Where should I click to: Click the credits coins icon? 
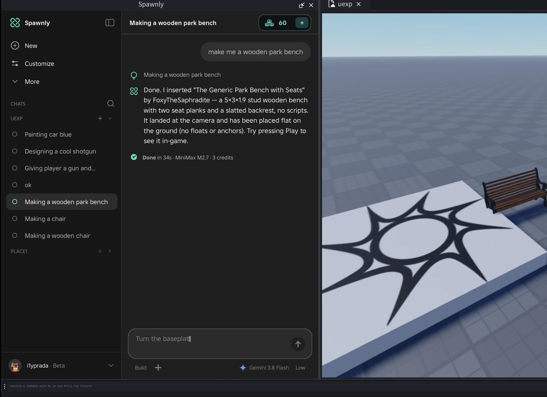point(269,23)
